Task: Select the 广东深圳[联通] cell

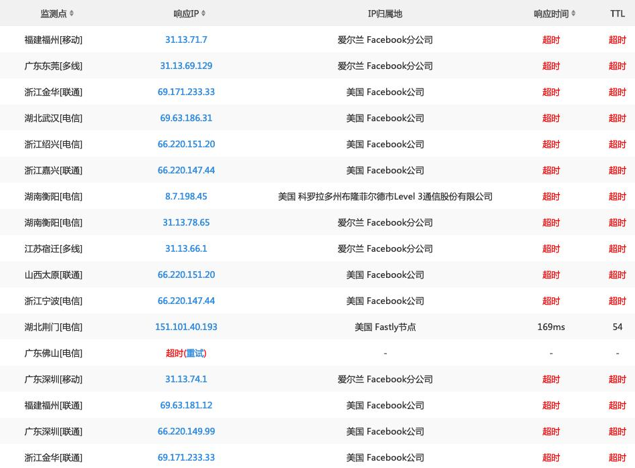Action: tap(54, 432)
